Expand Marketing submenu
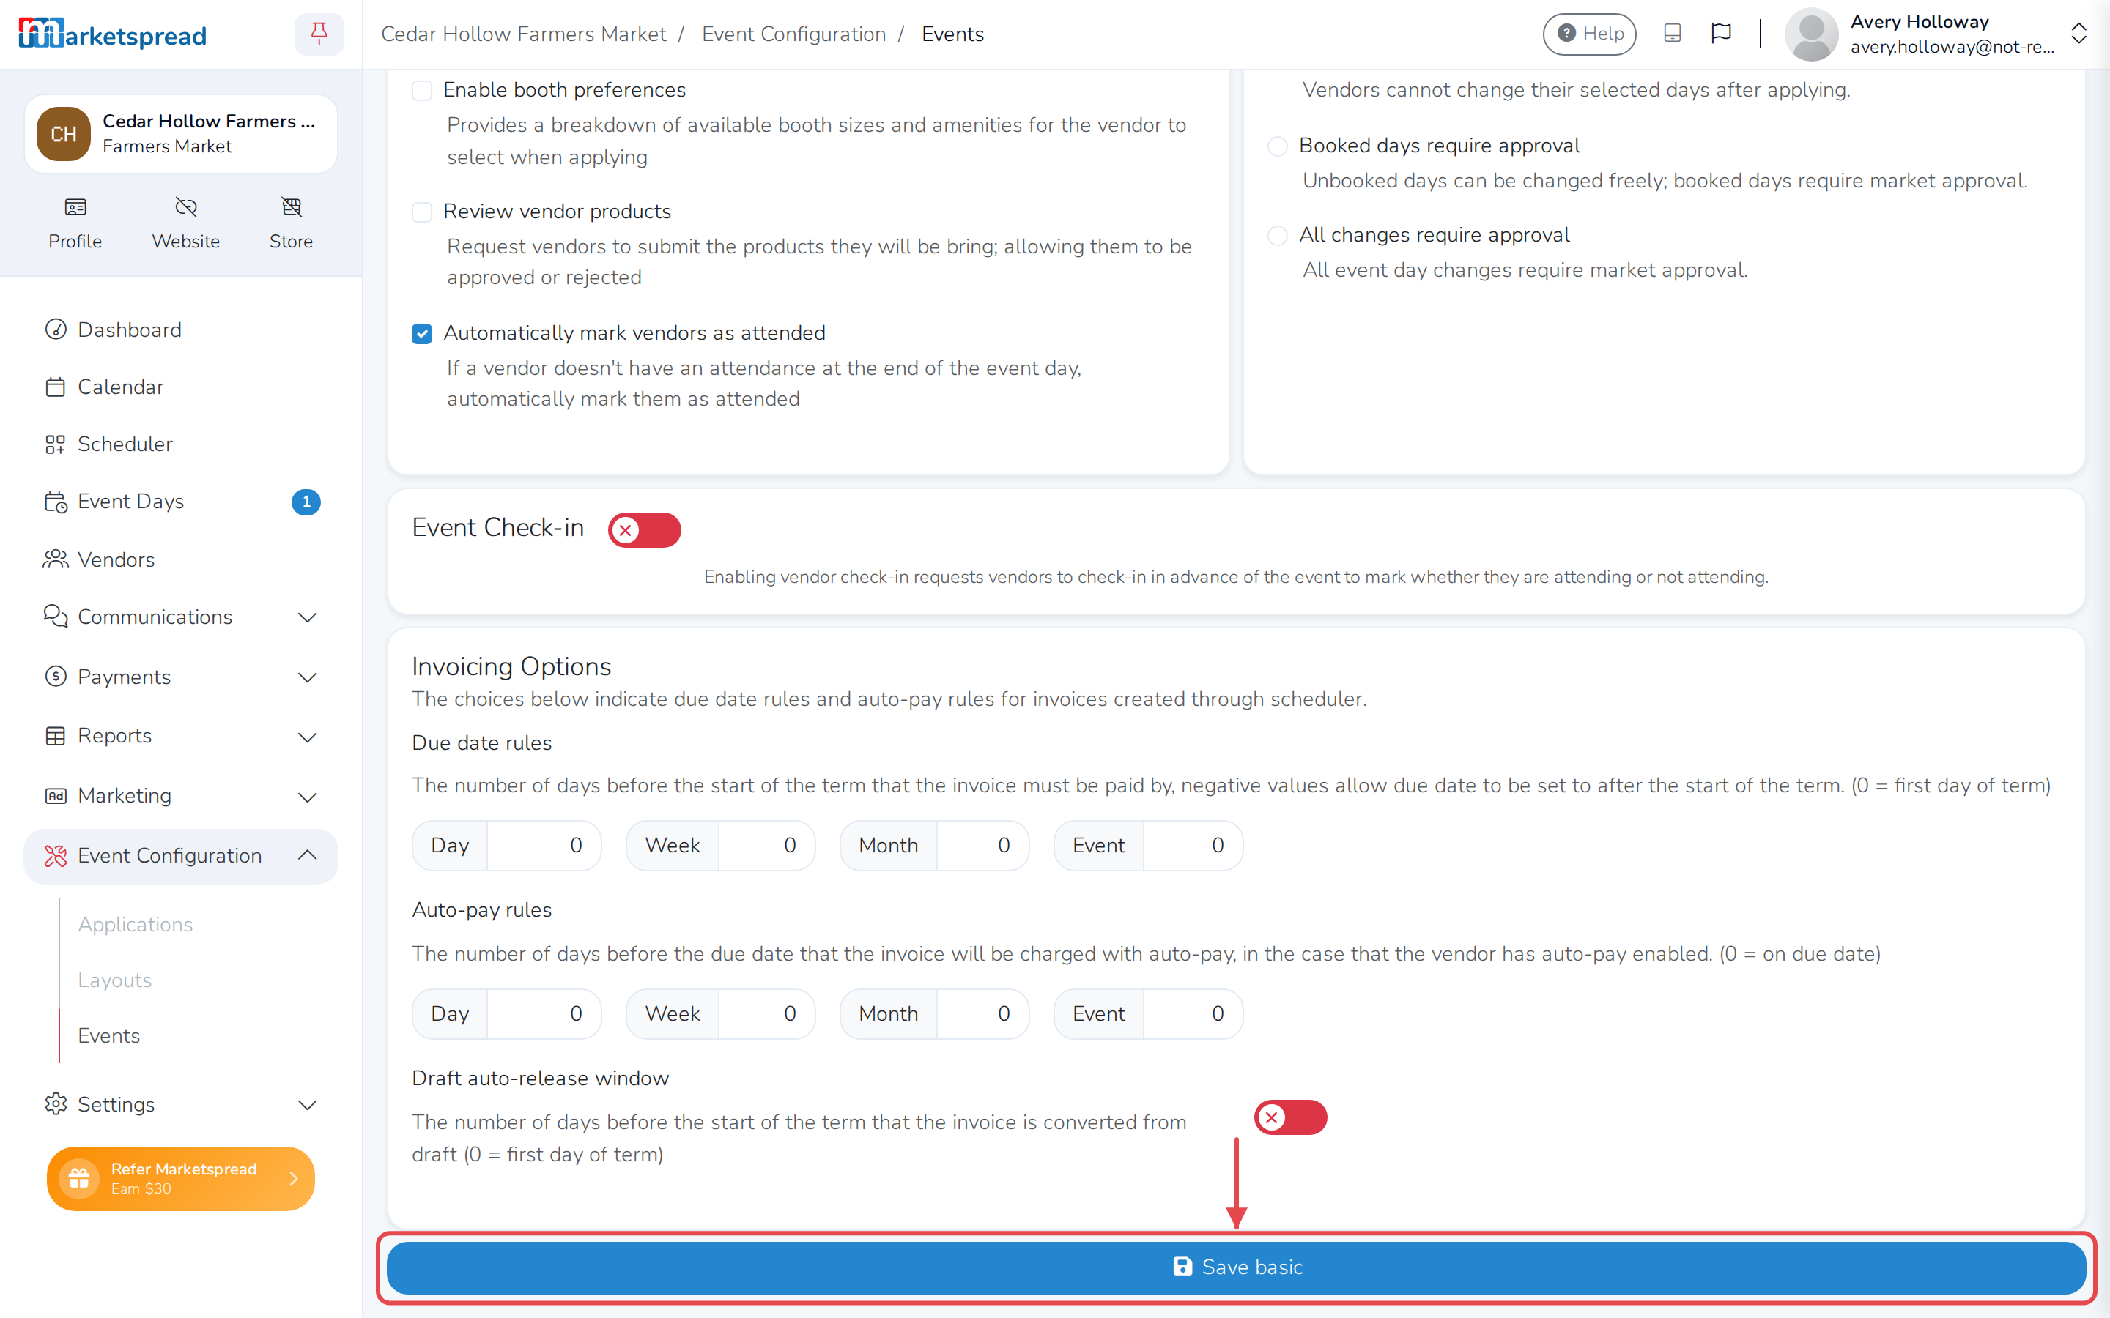 click(180, 796)
